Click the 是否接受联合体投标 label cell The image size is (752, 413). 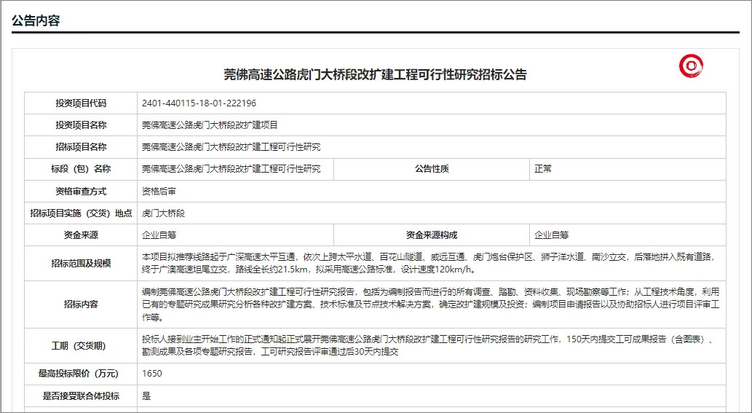point(81,396)
